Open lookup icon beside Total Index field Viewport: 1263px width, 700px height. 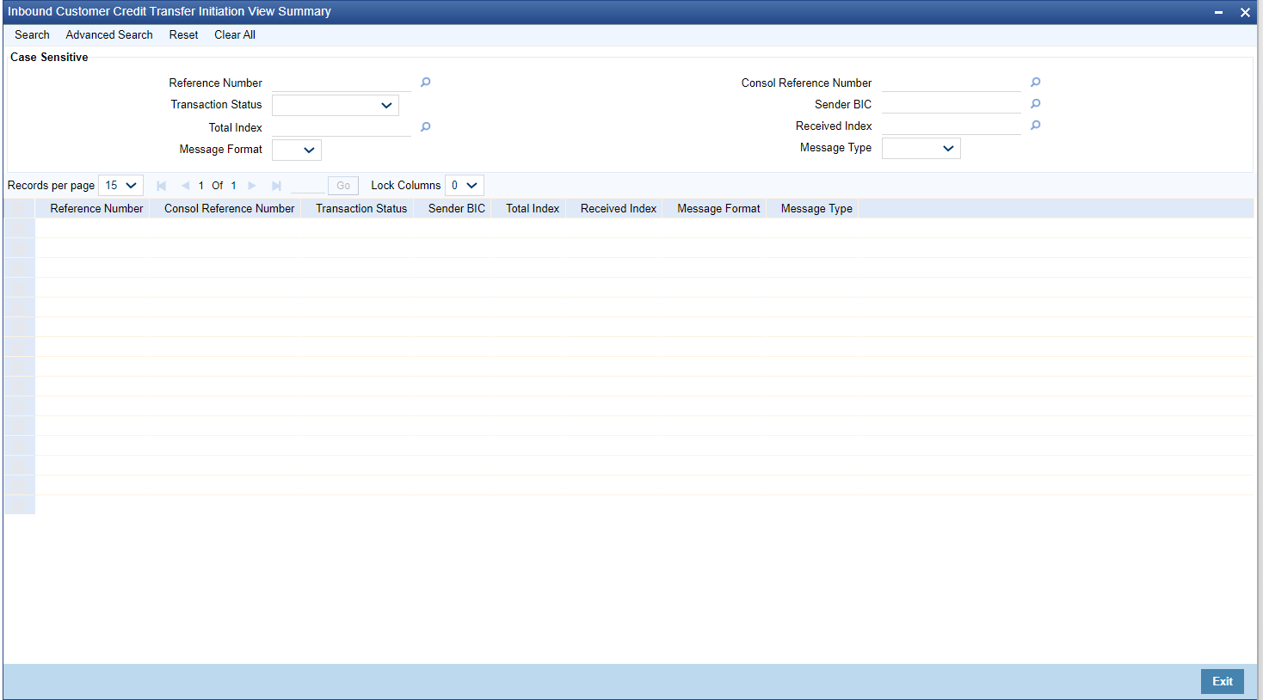(x=425, y=127)
